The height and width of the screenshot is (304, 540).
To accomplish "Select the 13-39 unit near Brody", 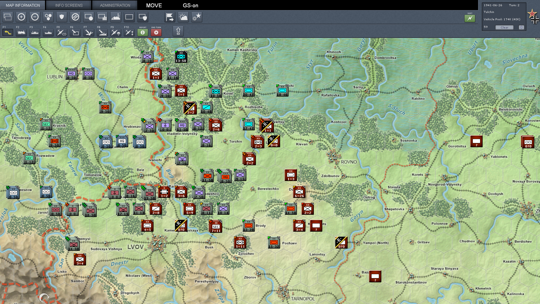I will pos(249,226).
